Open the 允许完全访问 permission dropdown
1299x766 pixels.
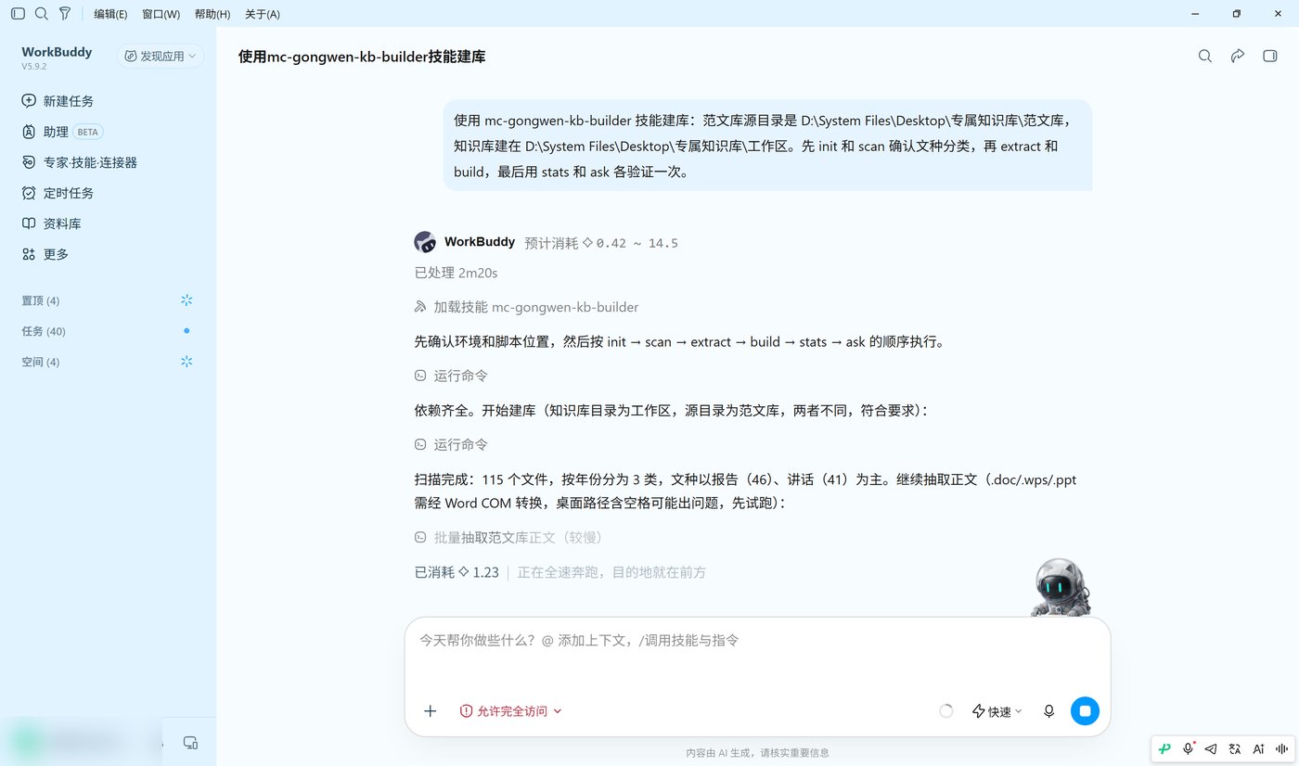511,711
